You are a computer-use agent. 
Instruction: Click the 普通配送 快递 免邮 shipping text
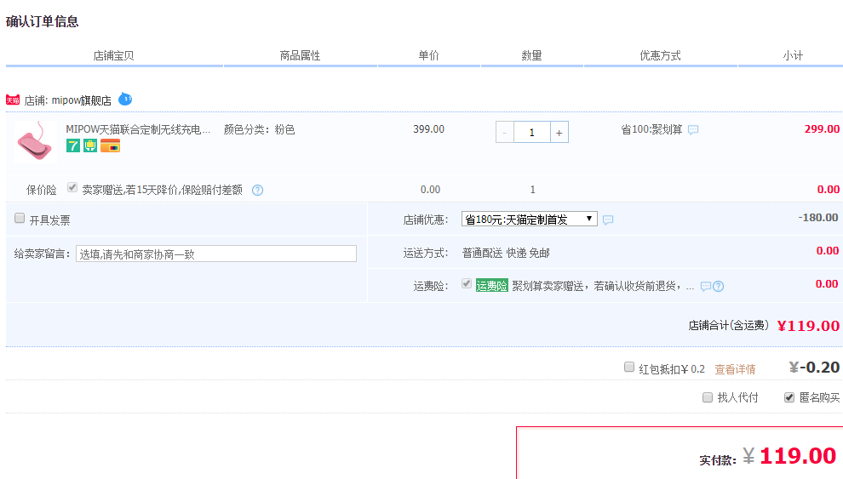point(506,253)
